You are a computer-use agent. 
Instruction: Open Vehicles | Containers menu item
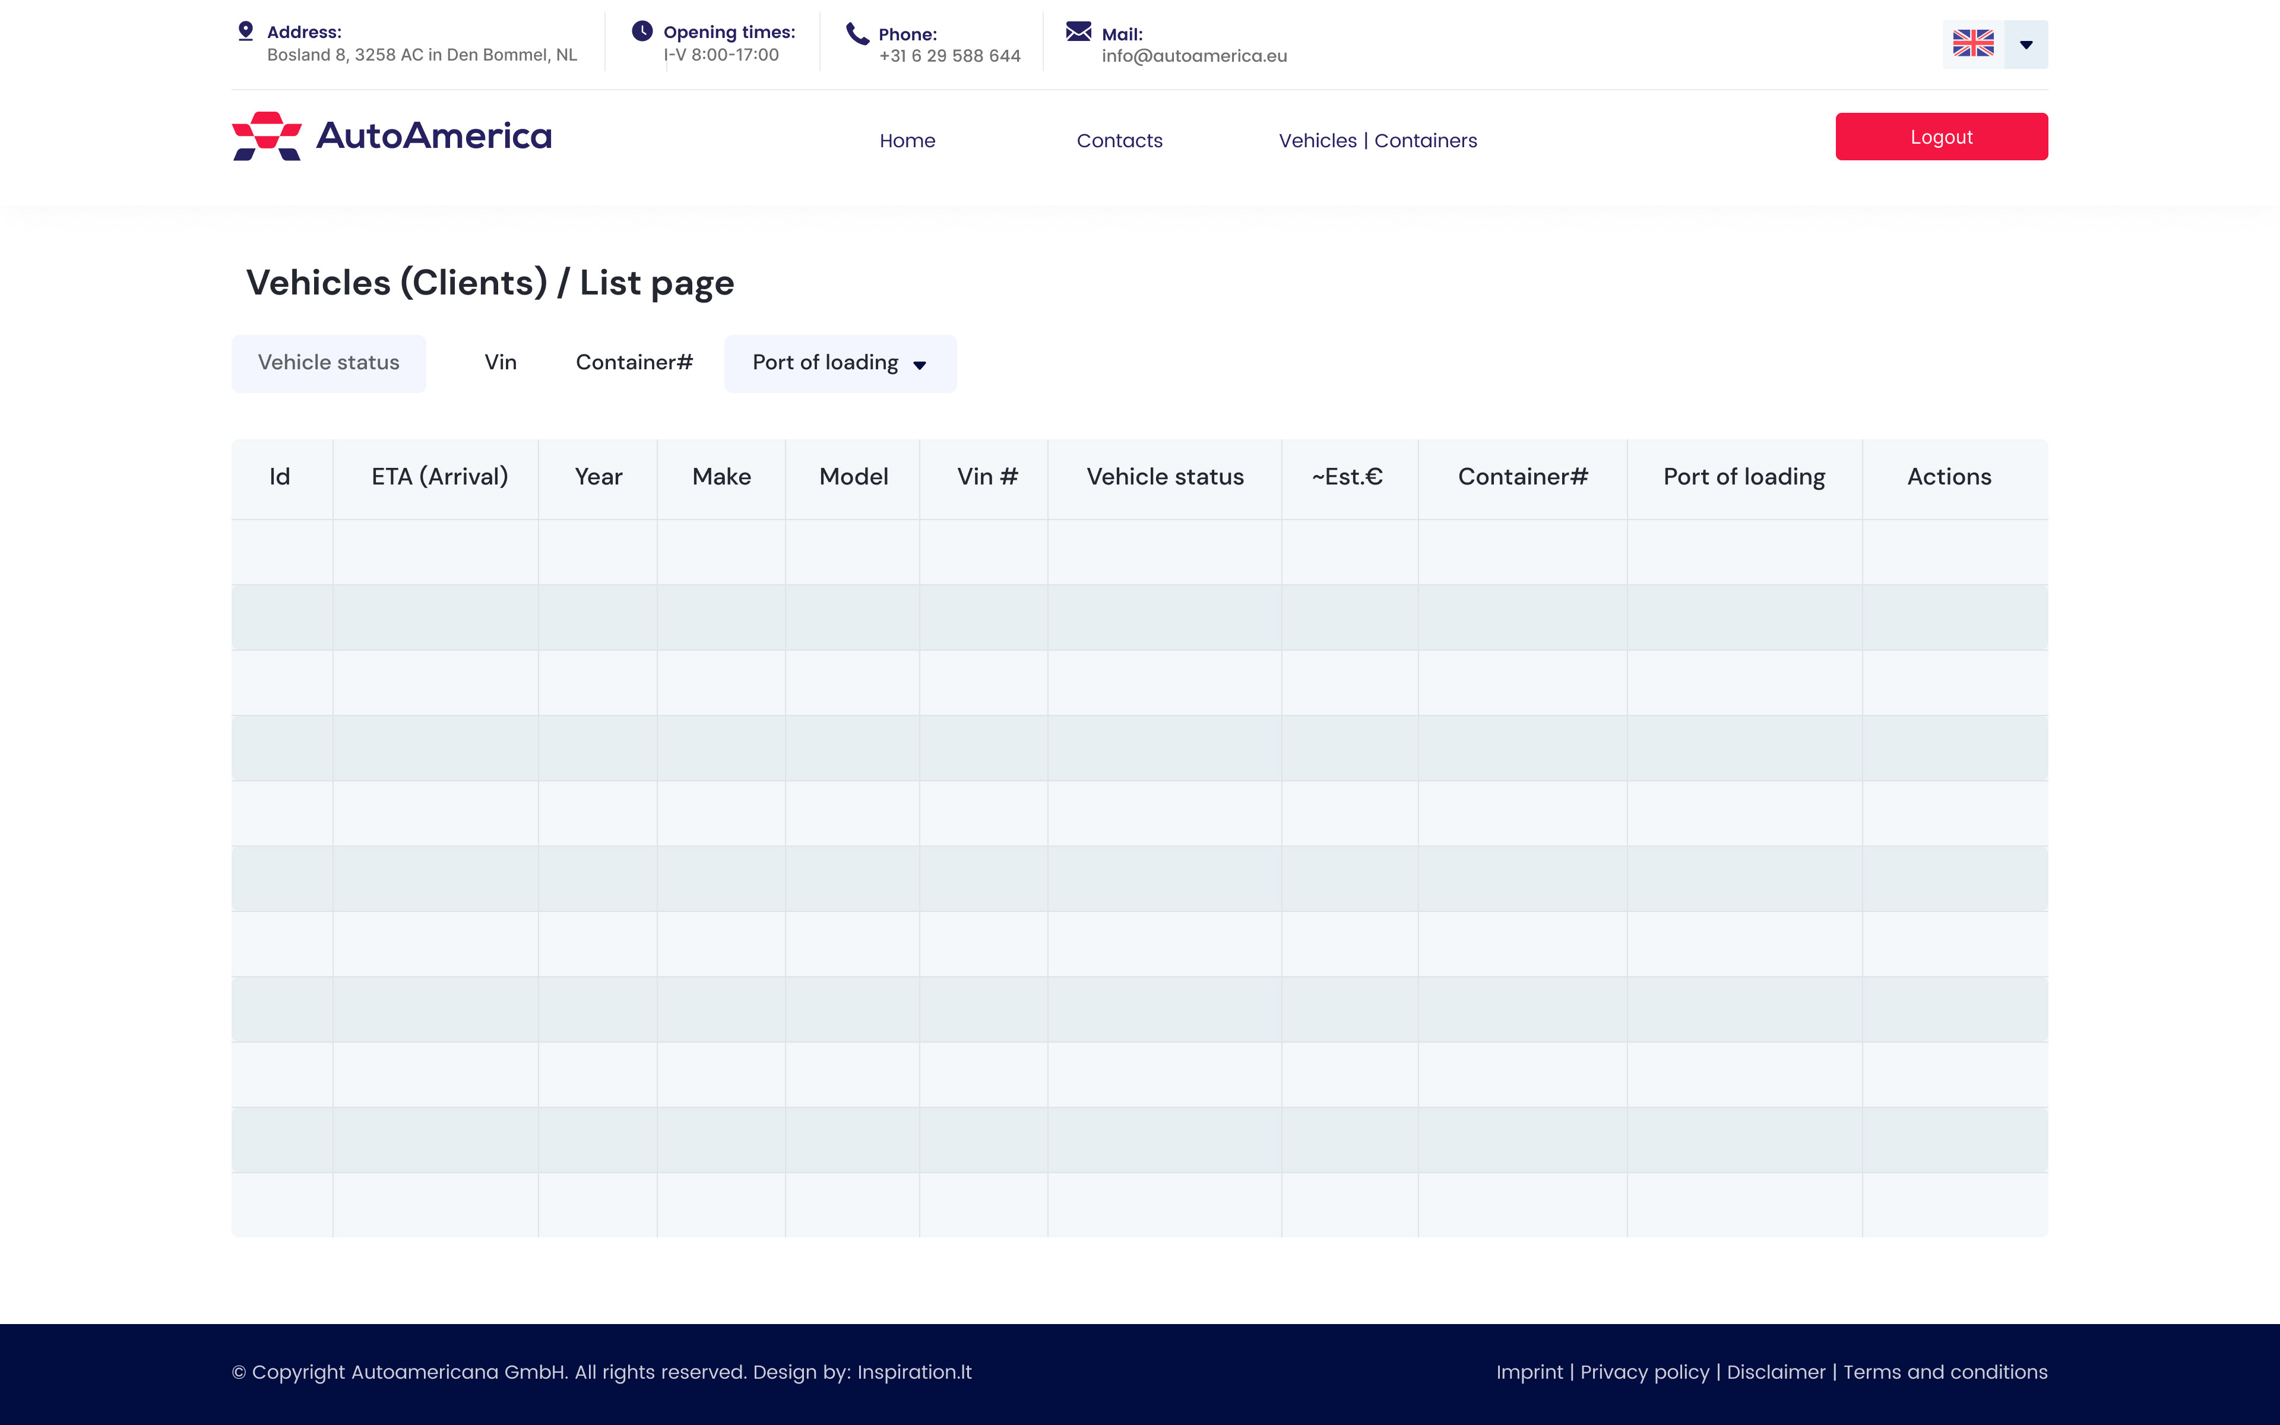[x=1377, y=141]
